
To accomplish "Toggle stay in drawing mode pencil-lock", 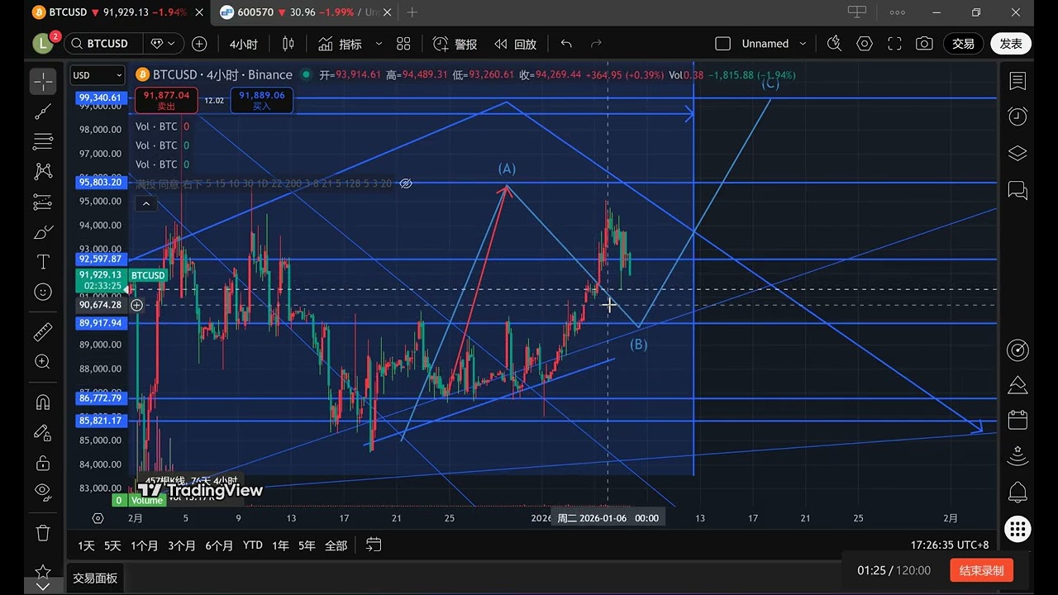I will [43, 432].
